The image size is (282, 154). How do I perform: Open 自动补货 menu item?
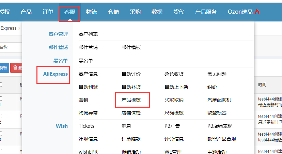click(131, 87)
